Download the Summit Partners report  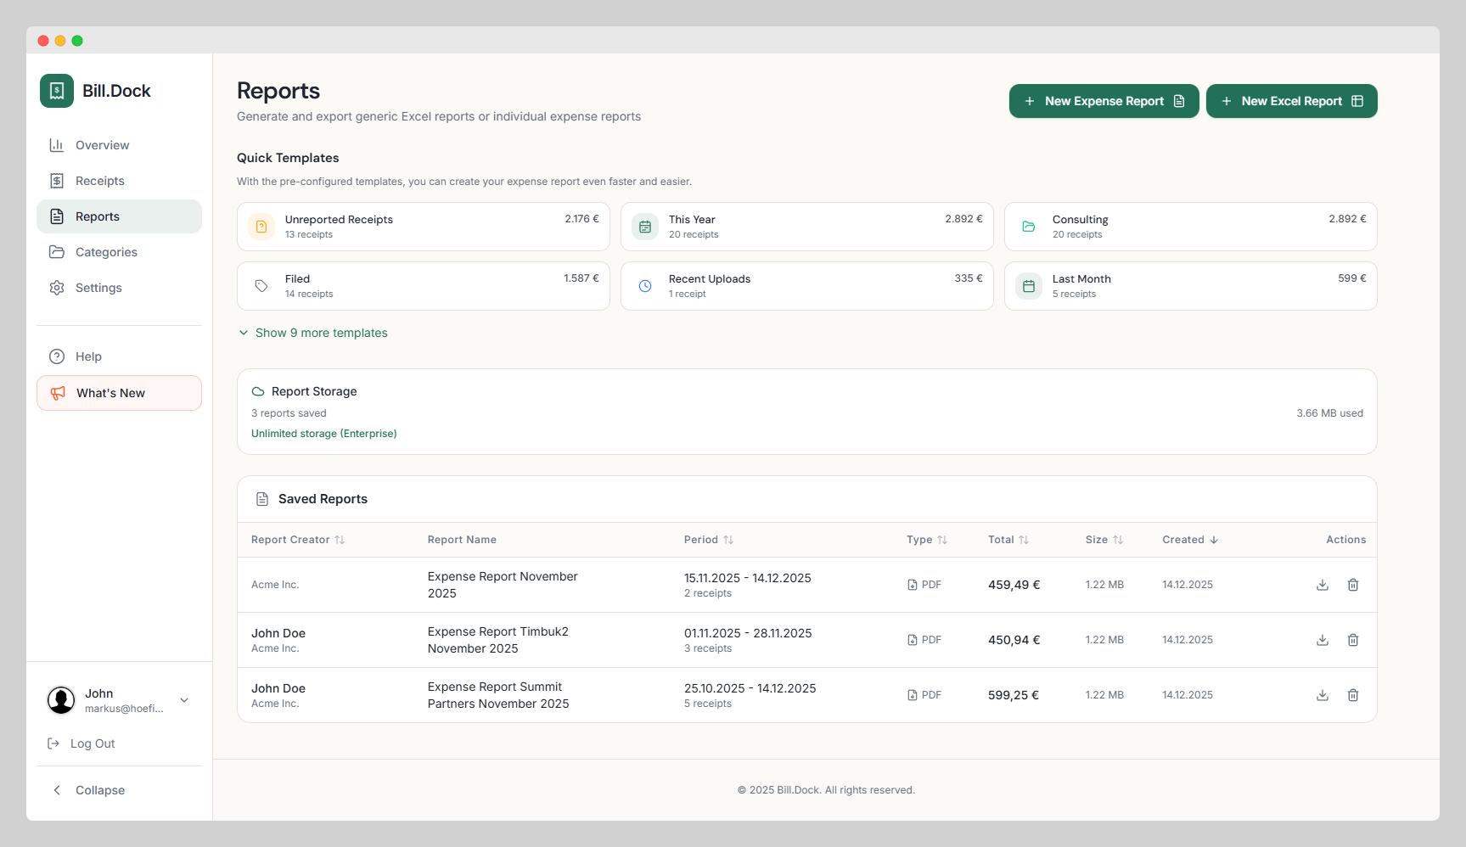(1322, 695)
